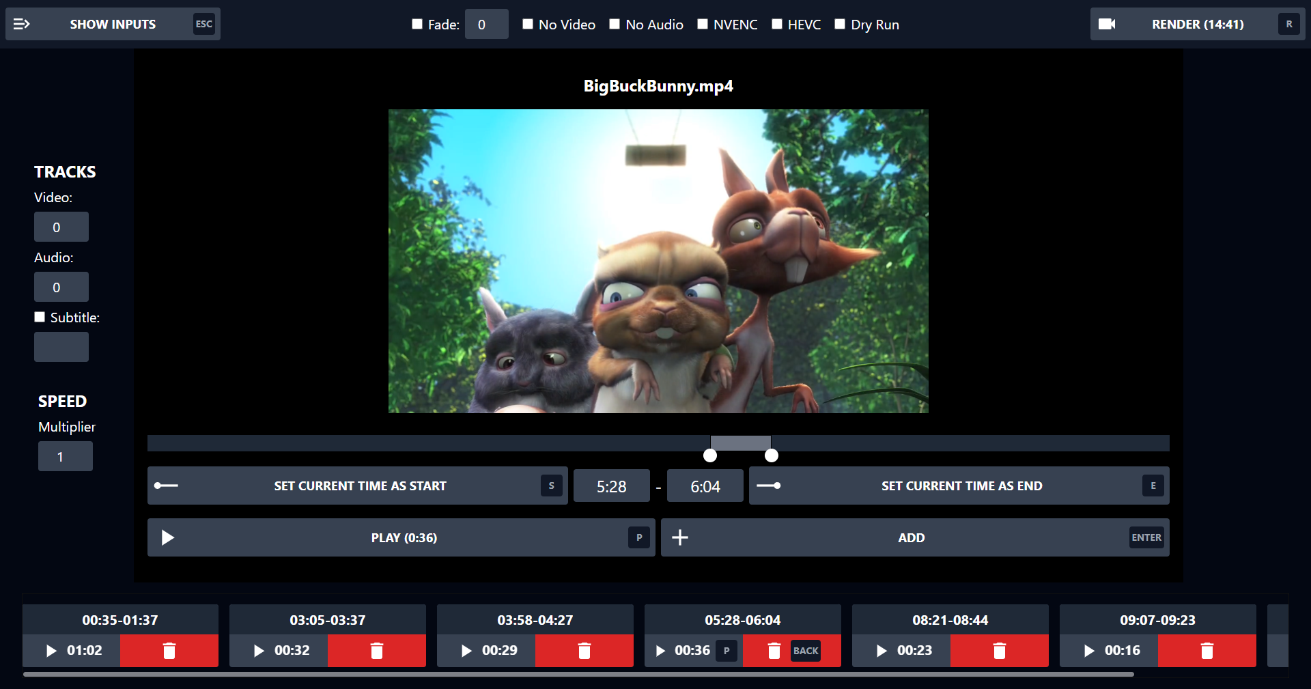Click the Render camera icon
This screenshot has height=689, width=1311.
coord(1107,24)
